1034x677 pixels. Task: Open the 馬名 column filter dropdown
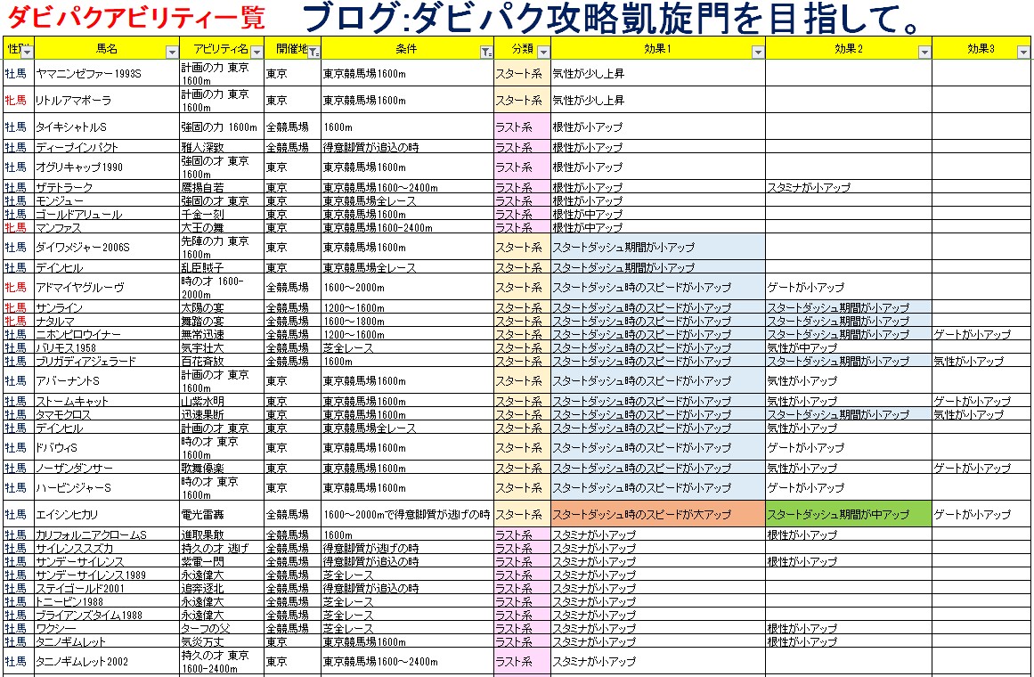tap(172, 52)
